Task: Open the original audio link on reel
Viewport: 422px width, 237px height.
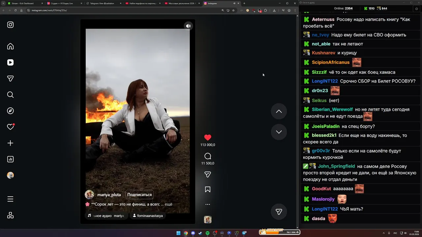Action: pyautogui.click(x=106, y=216)
